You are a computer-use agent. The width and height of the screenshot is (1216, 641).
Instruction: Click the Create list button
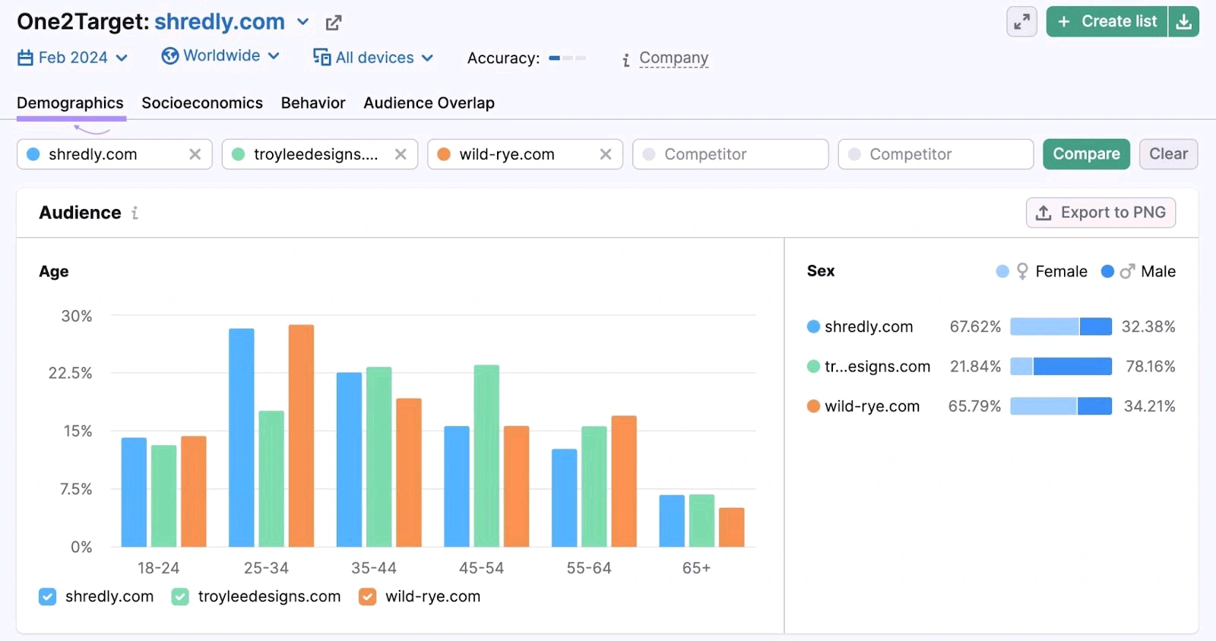point(1107,21)
